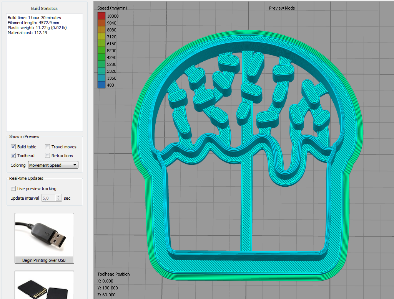Enable Travel moves in preview
This screenshot has height=299, width=394.
48,147
